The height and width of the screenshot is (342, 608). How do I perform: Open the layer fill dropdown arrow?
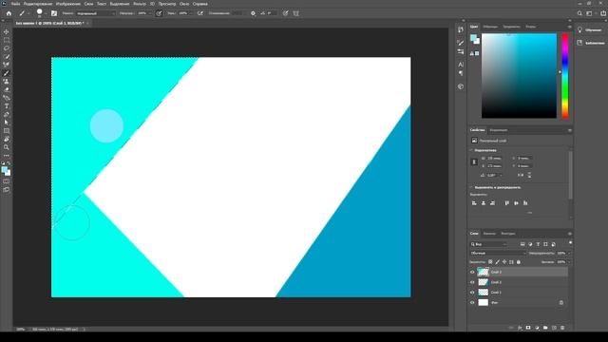pos(569,262)
